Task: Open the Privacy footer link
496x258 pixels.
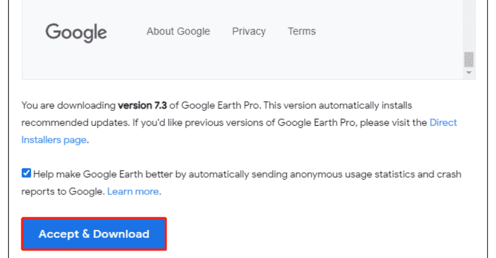Action: [249, 32]
